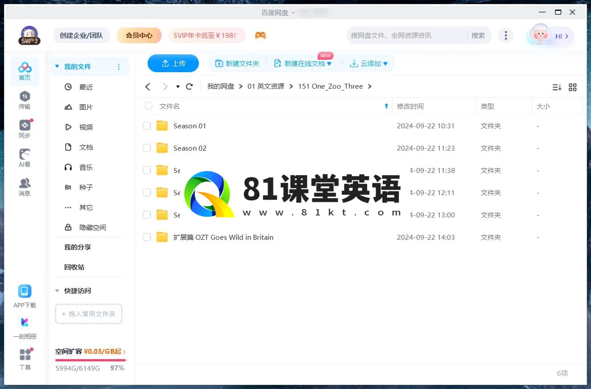
Task: Expand breadcrumb chevron after 151 One_Zoo_Three
Action: coord(369,86)
